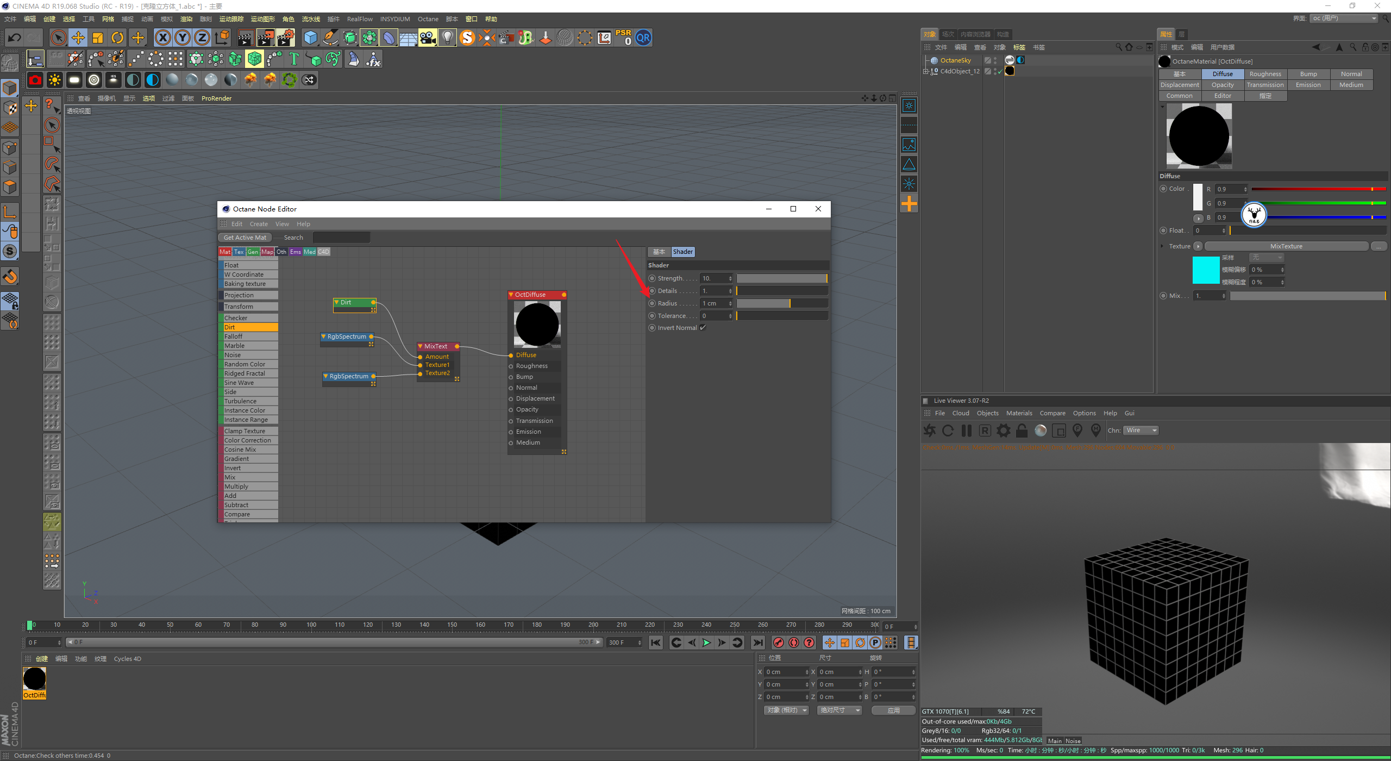Lock the X axis in the toolbar
Viewport: 1391px width, 761px height.
[x=162, y=38]
